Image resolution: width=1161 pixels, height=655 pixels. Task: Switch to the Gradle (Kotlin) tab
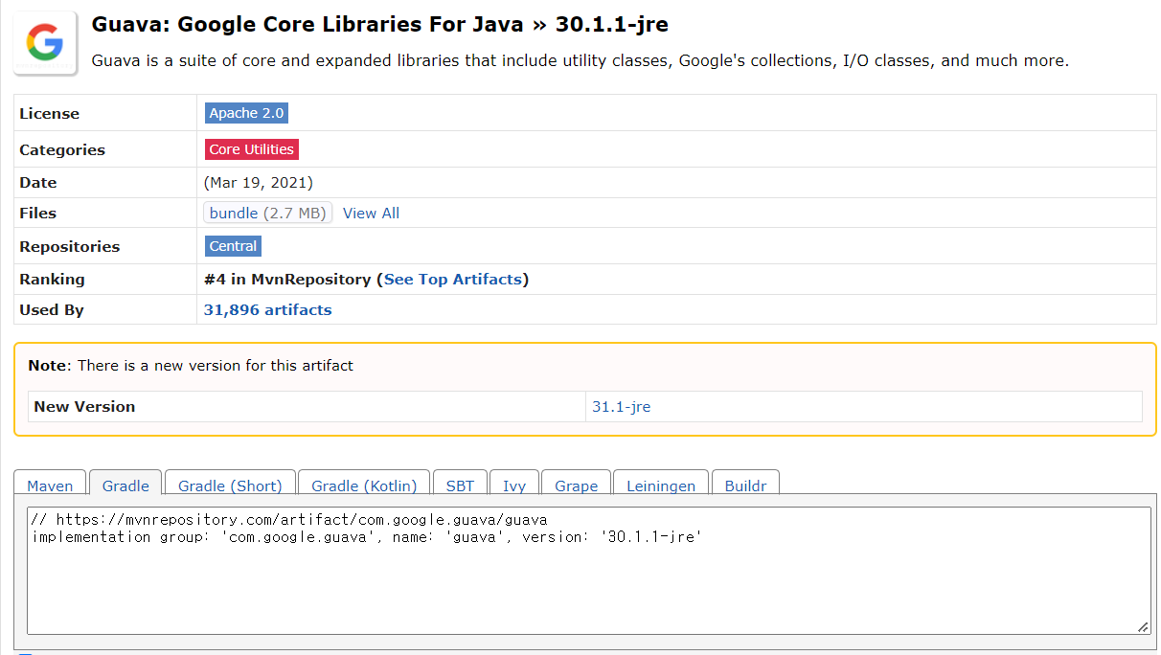coord(364,484)
